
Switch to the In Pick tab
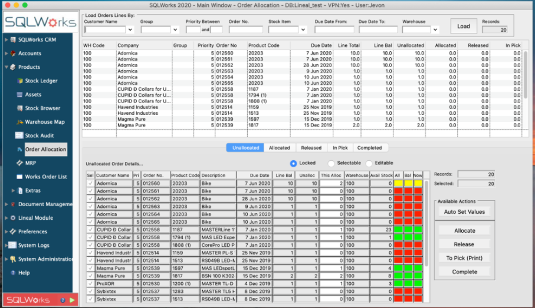tap(340, 148)
